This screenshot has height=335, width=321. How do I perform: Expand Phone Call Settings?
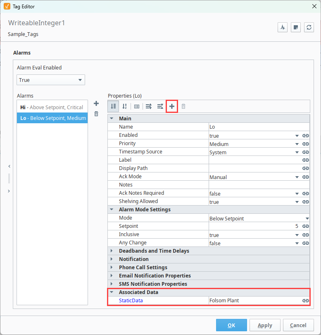click(112, 267)
